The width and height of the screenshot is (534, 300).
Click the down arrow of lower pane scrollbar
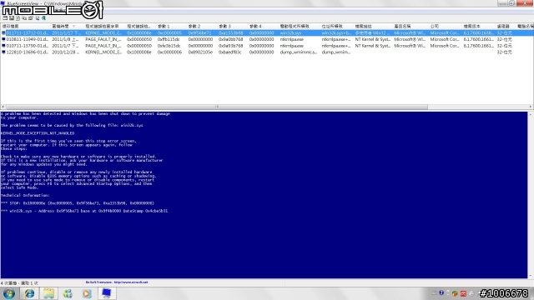(x=531, y=276)
